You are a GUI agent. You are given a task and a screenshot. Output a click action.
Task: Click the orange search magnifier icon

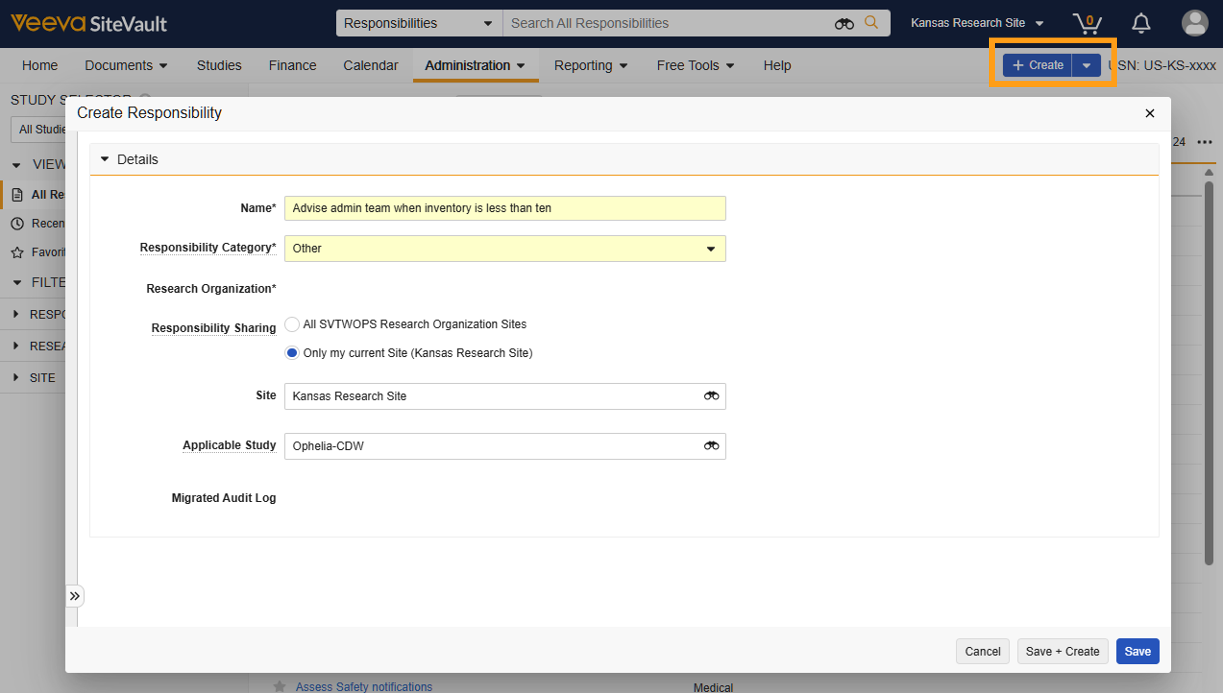(871, 22)
